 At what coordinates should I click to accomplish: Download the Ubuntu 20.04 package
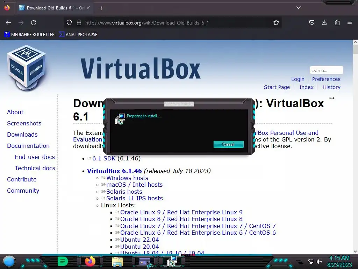(x=139, y=247)
